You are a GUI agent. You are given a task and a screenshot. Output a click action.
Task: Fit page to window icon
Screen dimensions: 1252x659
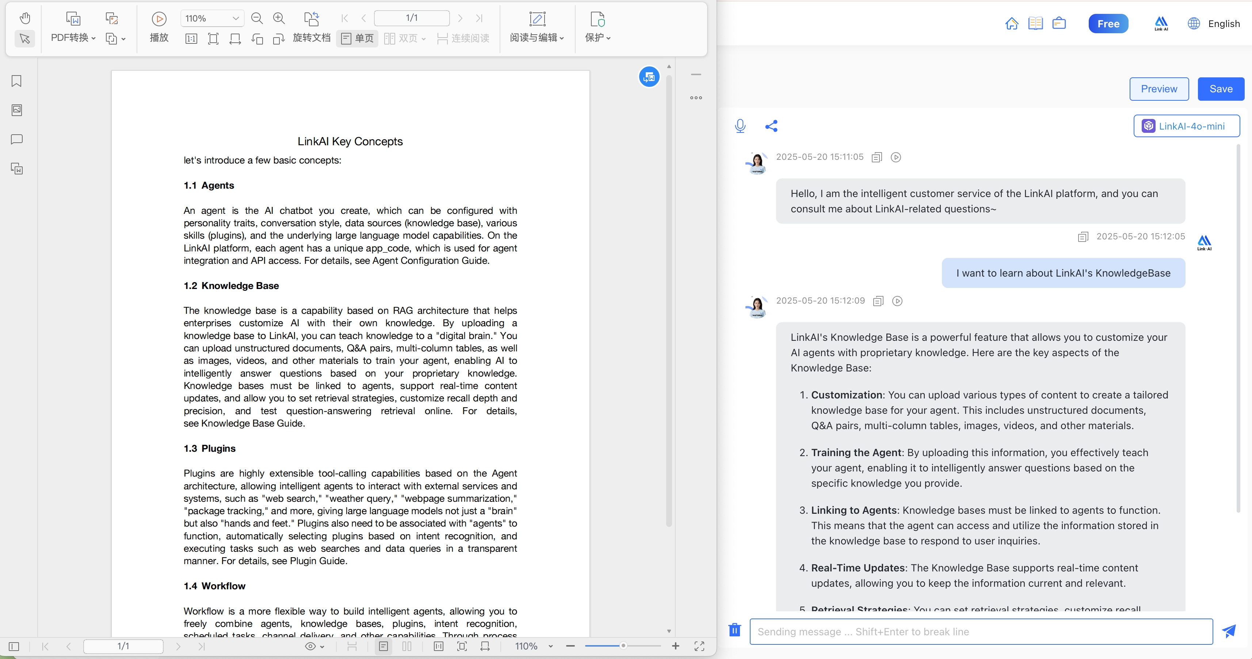tap(213, 38)
